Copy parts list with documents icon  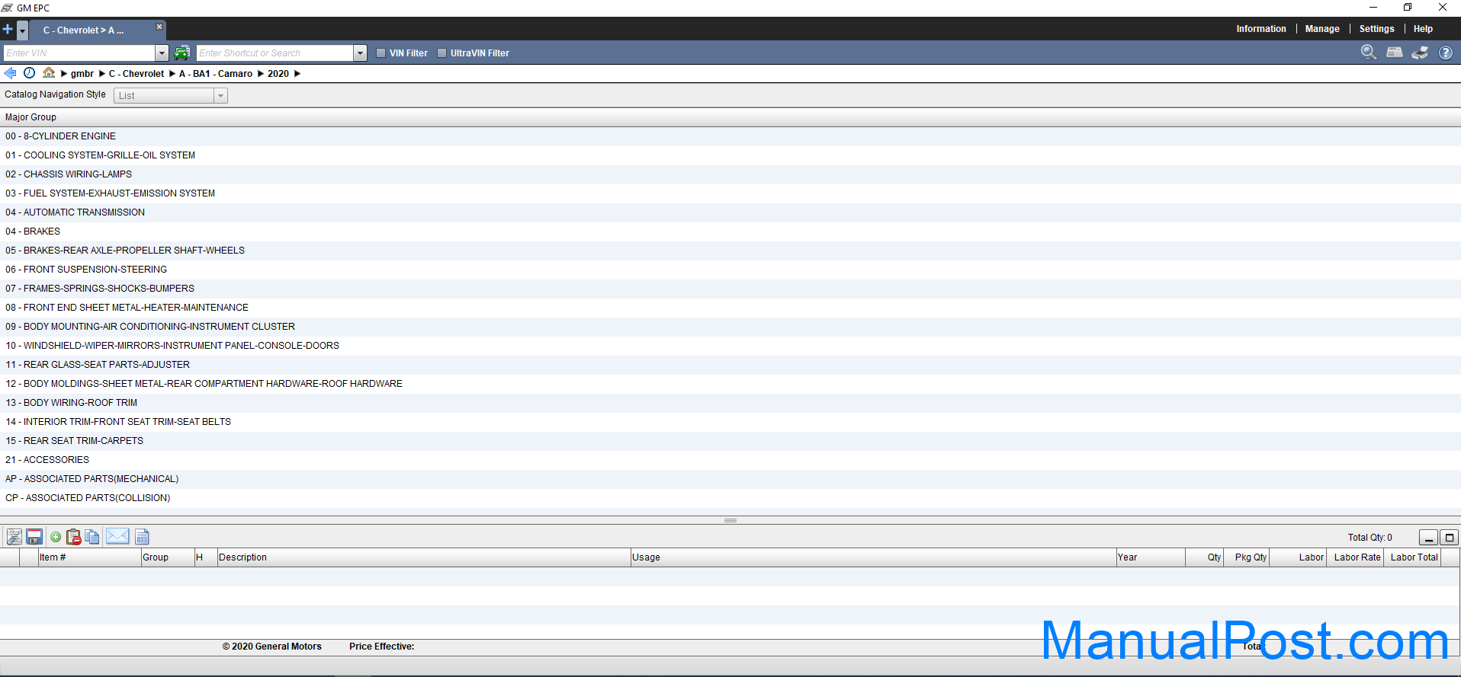(x=92, y=537)
